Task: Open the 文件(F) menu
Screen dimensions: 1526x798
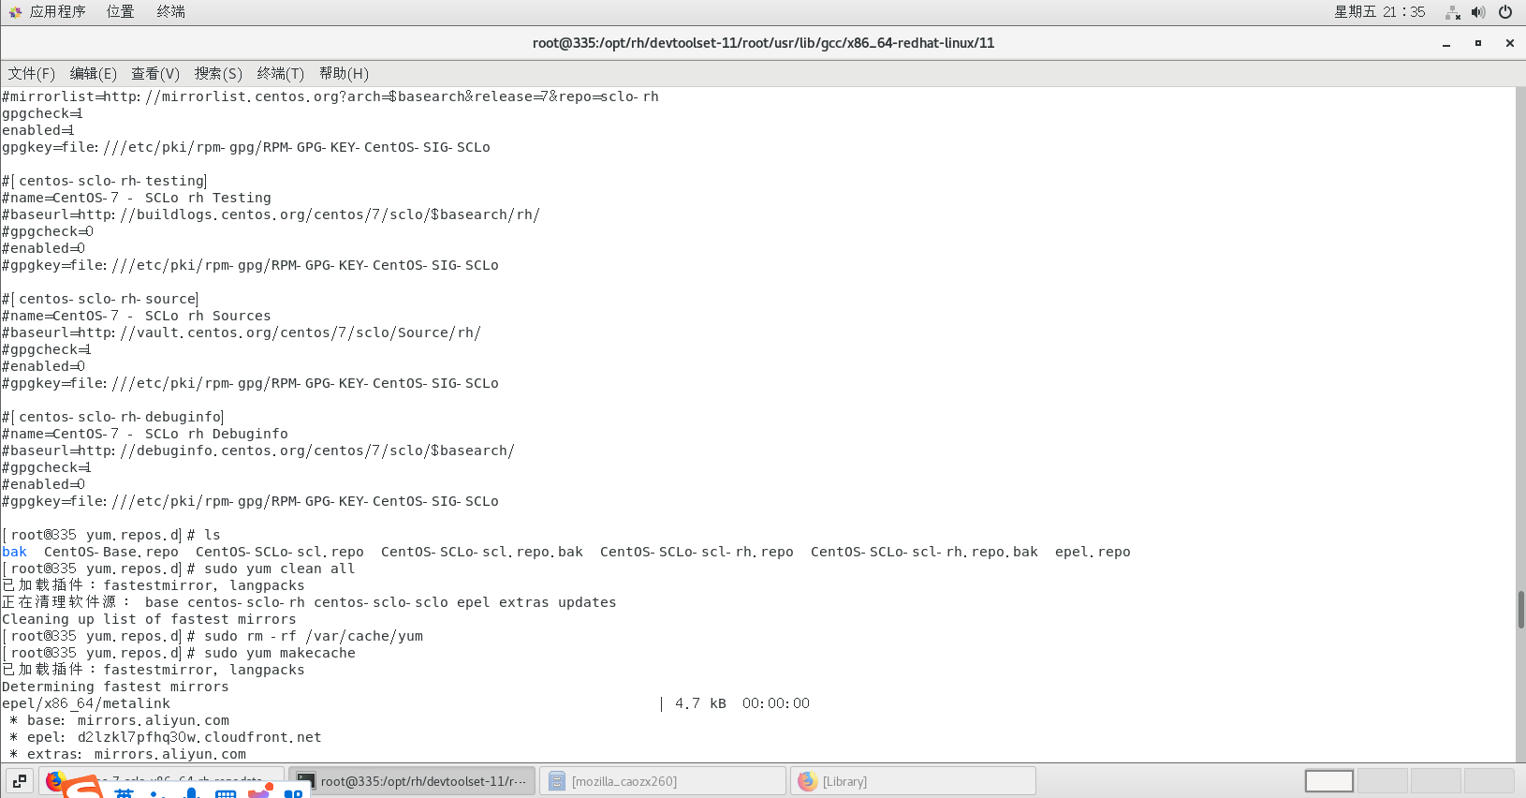Action: (31, 74)
